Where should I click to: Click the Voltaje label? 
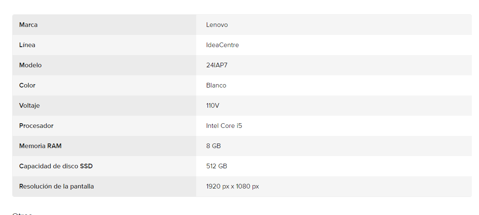pos(29,106)
